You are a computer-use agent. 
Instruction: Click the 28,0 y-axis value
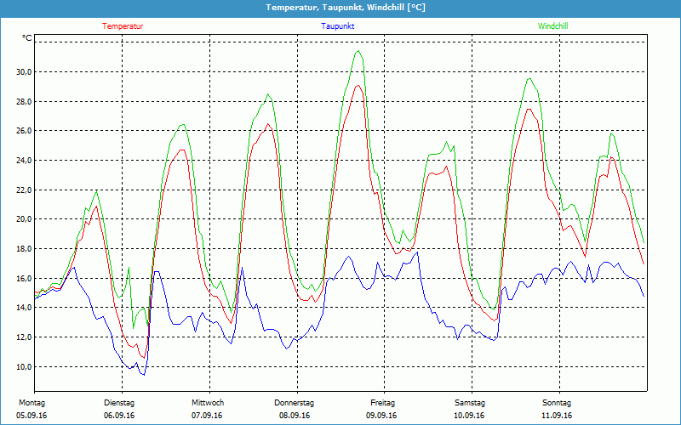point(24,101)
